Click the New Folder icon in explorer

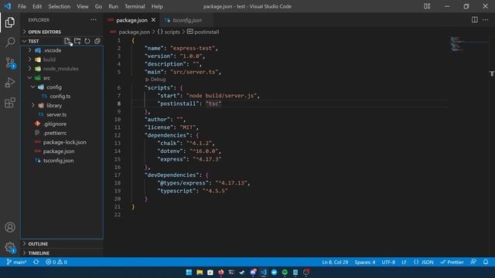click(x=77, y=41)
